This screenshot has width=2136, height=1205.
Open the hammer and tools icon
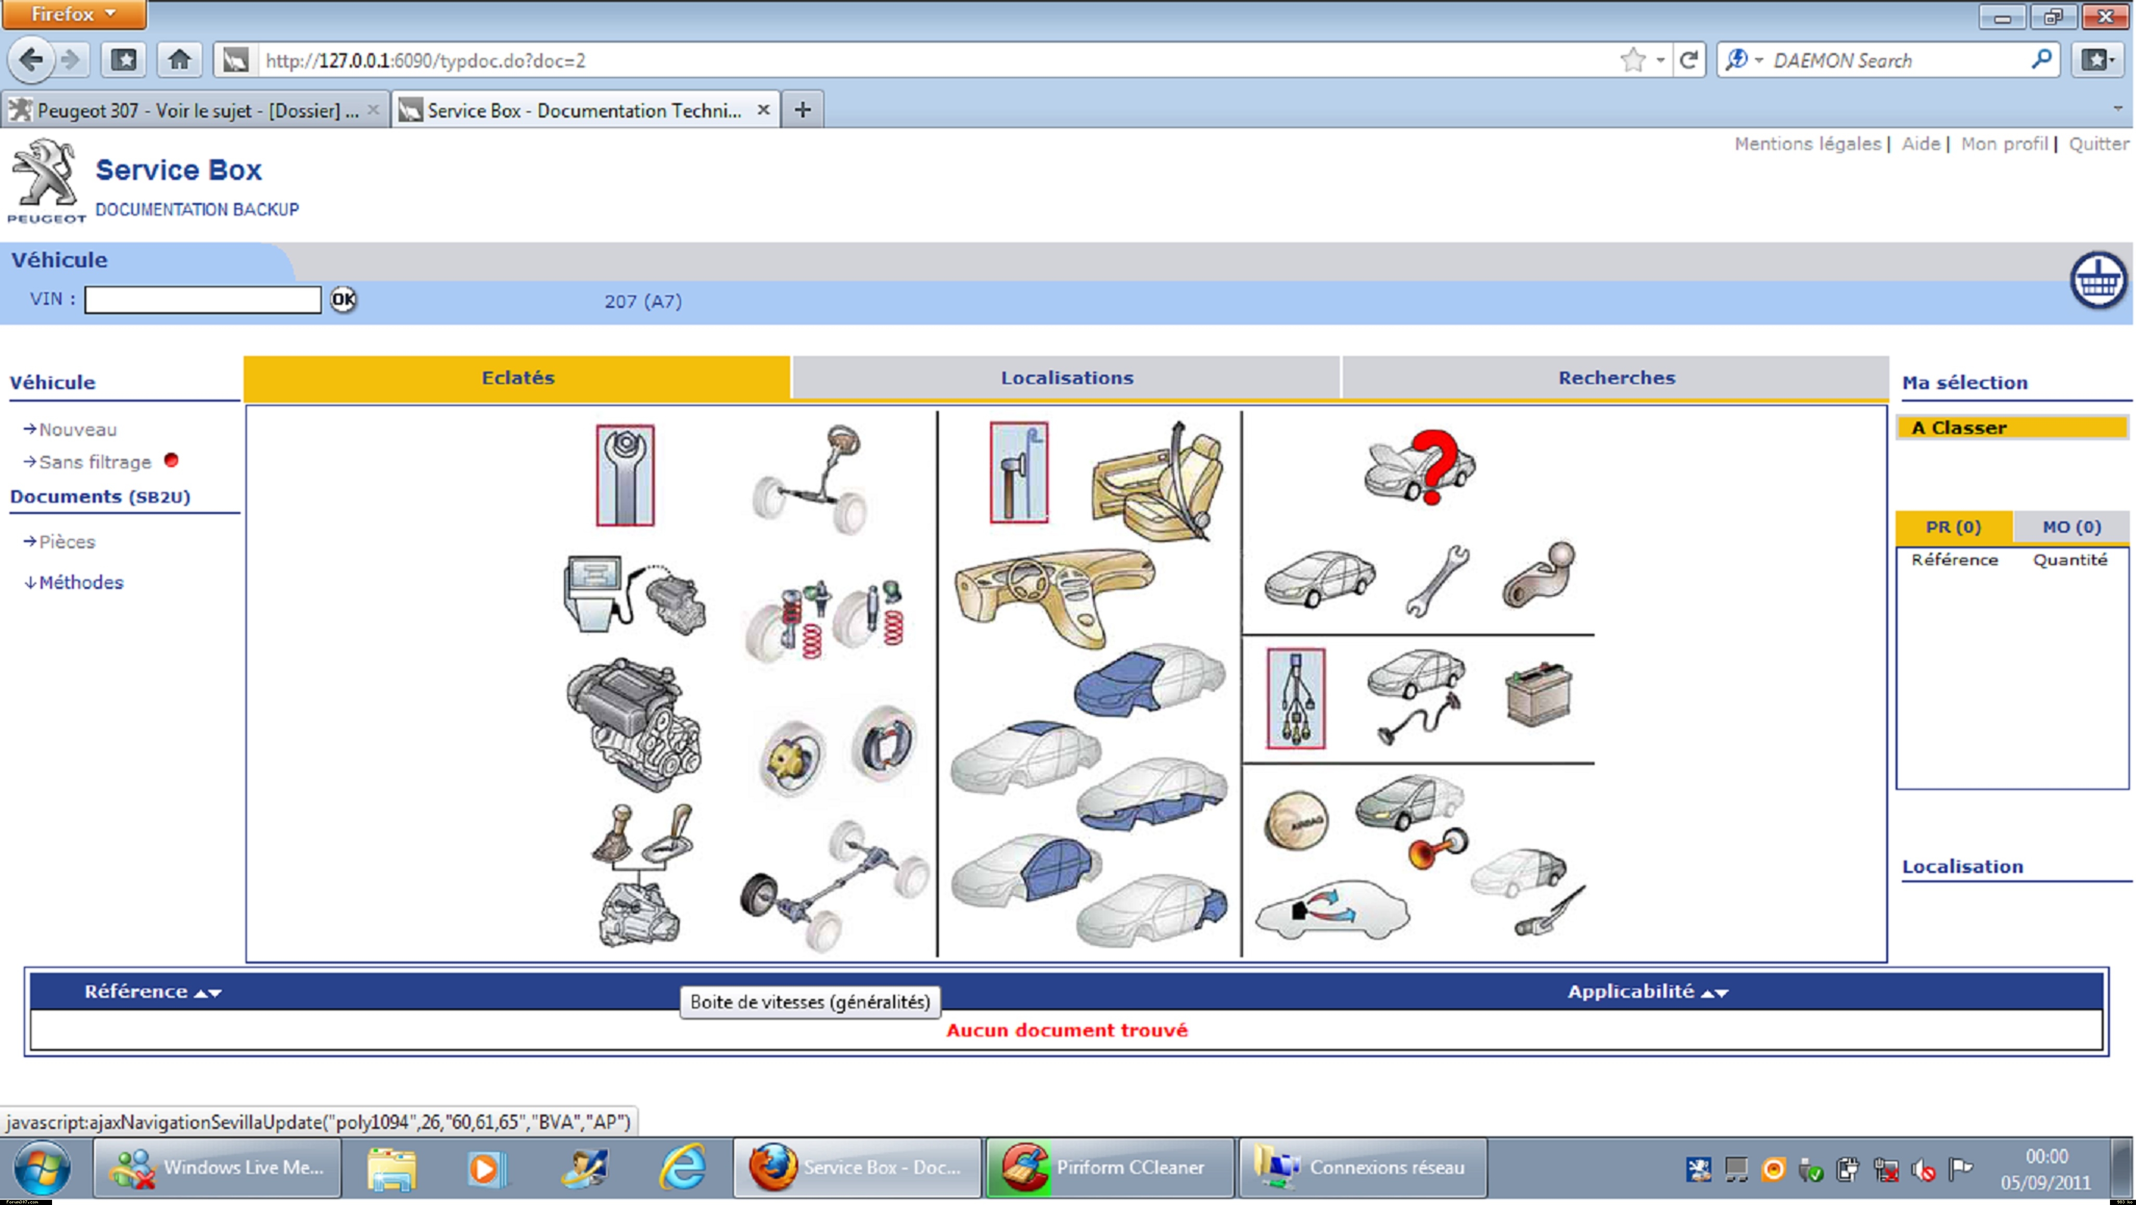click(x=1019, y=472)
